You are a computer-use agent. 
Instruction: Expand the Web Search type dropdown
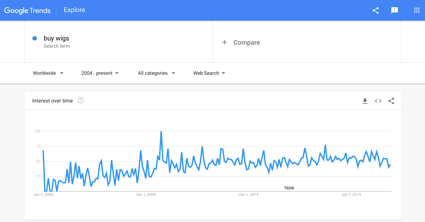[209, 73]
